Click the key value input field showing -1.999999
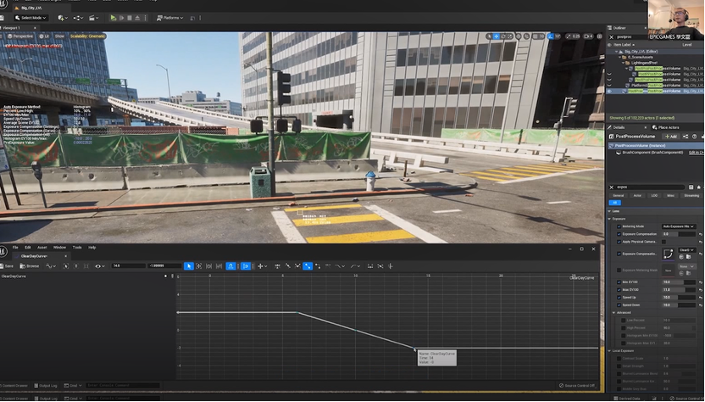Screen dimensions: 705x402 click(164, 266)
